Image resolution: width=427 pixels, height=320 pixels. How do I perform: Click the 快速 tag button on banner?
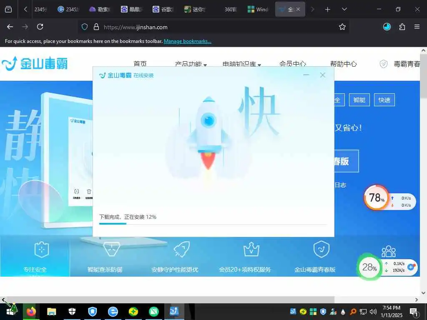pos(384,100)
